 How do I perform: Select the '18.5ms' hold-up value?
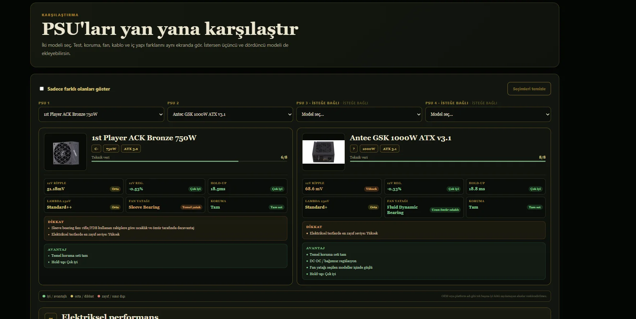[218, 189]
